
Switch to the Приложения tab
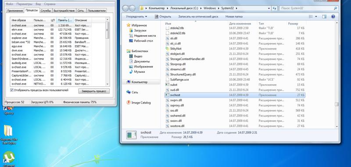(x=15, y=11)
